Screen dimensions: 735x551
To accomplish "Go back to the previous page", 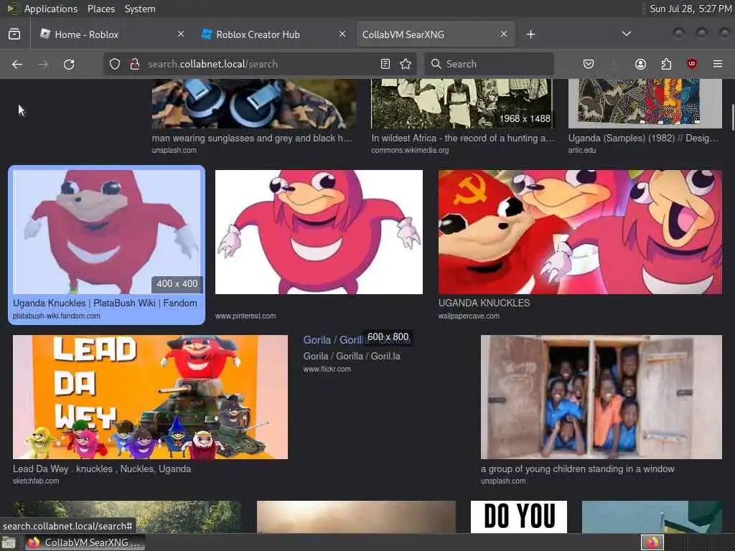I will [x=17, y=64].
